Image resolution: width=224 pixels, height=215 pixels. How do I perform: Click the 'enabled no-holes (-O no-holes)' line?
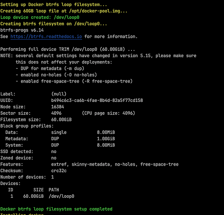56,75
